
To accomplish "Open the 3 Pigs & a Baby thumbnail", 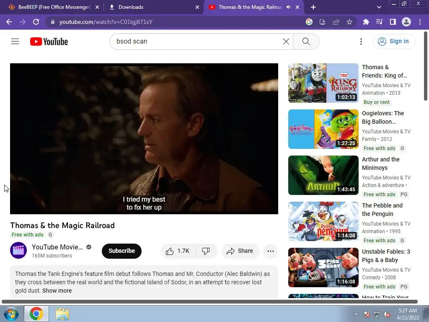I will click(x=323, y=267).
